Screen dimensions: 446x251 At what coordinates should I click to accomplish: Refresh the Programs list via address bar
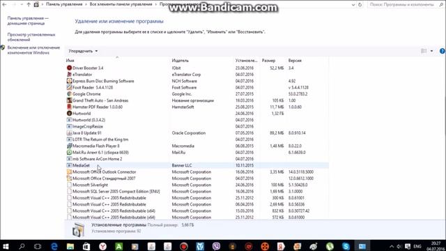tap(360, 5)
